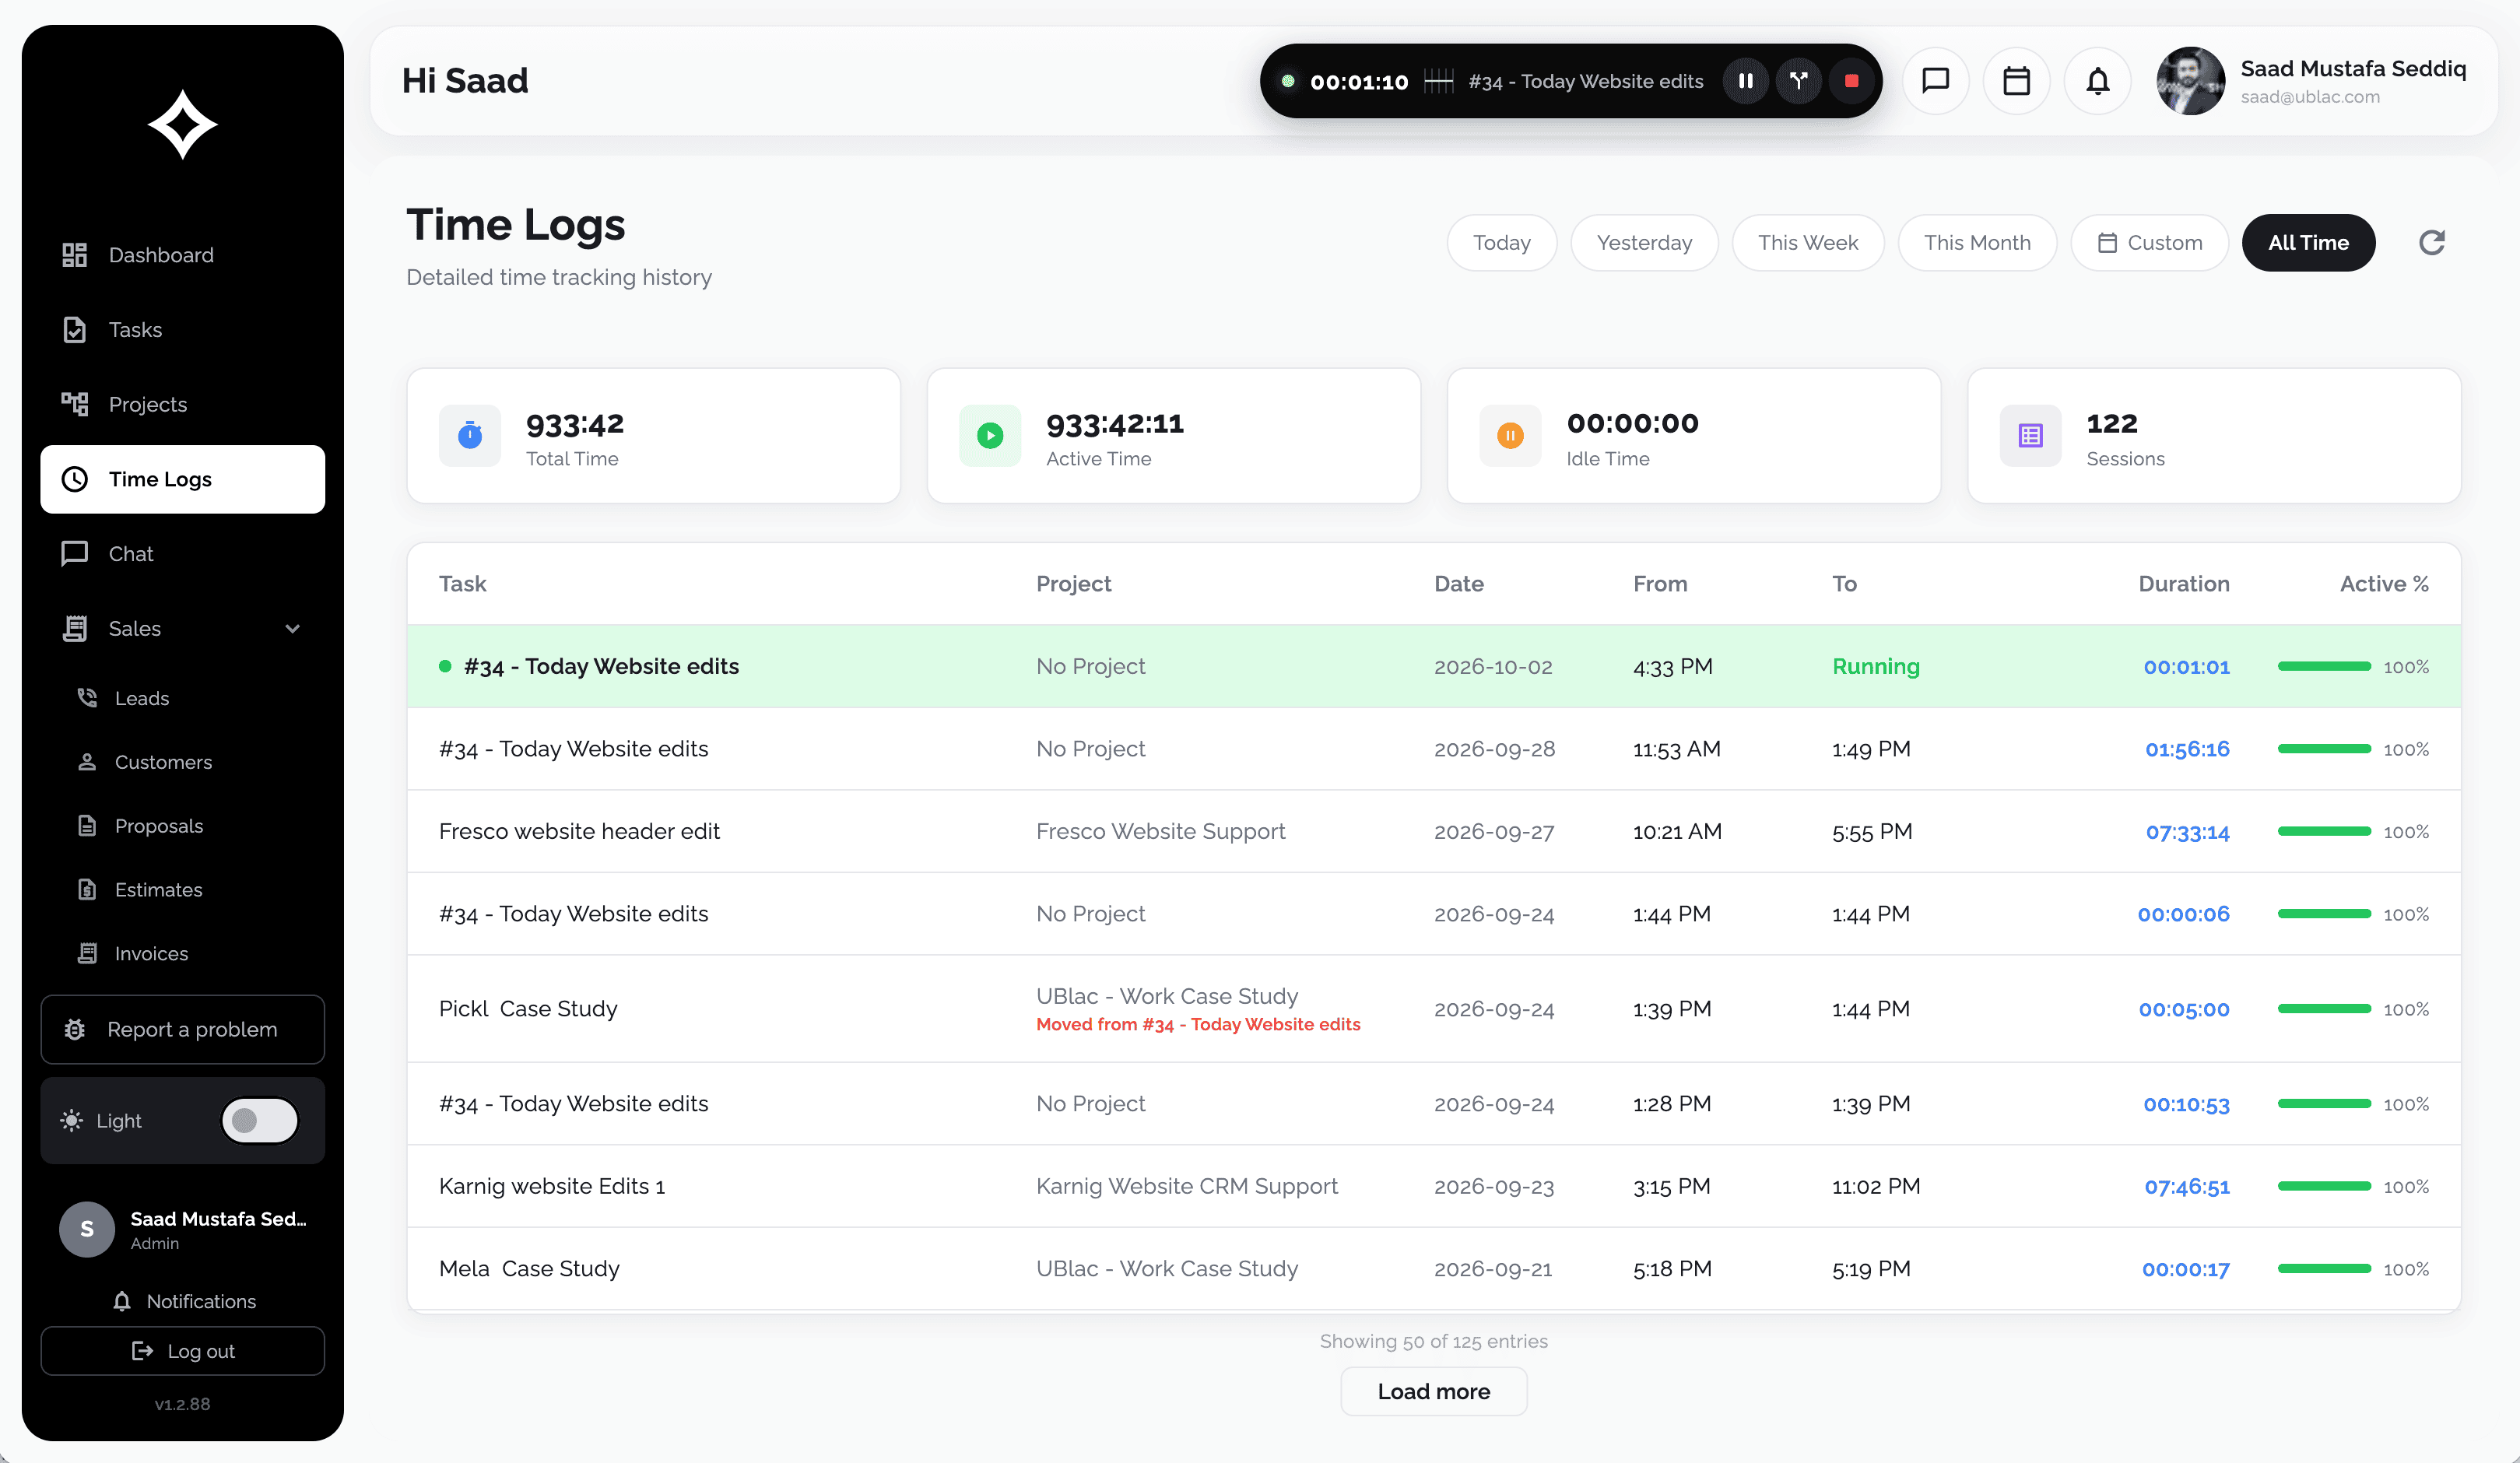Filter logs by Today
The height and width of the screenshot is (1463, 2520).
point(1501,243)
